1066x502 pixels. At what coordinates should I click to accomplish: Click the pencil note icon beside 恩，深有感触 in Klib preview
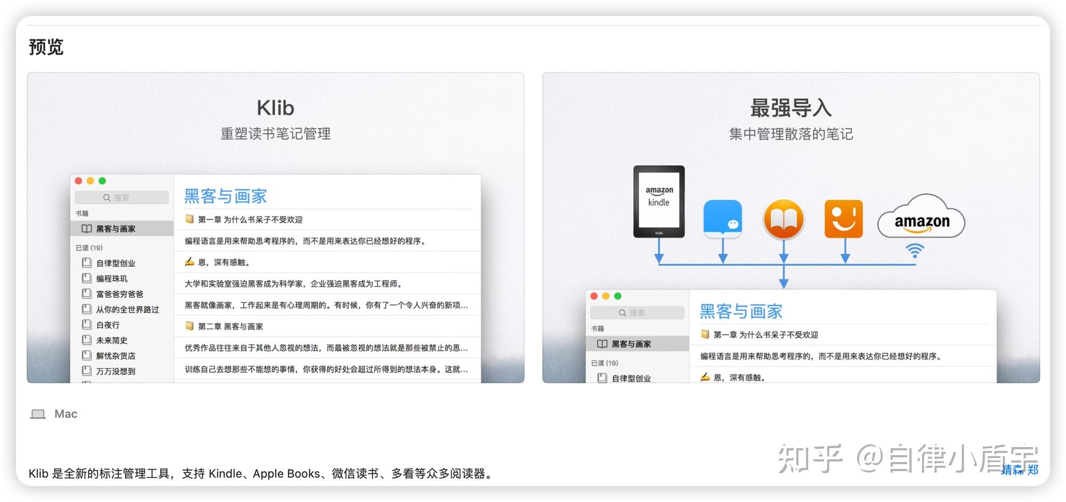click(189, 261)
